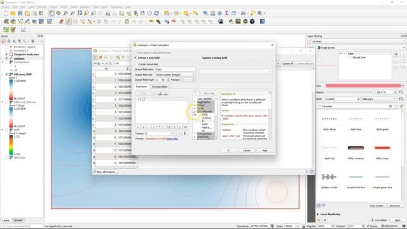Click the Refresh map icon
The width and height of the screenshot is (407, 229).
click(x=156, y=13)
